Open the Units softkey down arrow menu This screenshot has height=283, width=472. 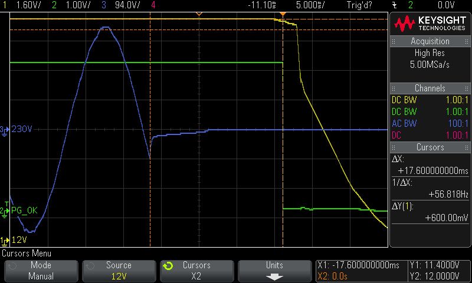274,271
